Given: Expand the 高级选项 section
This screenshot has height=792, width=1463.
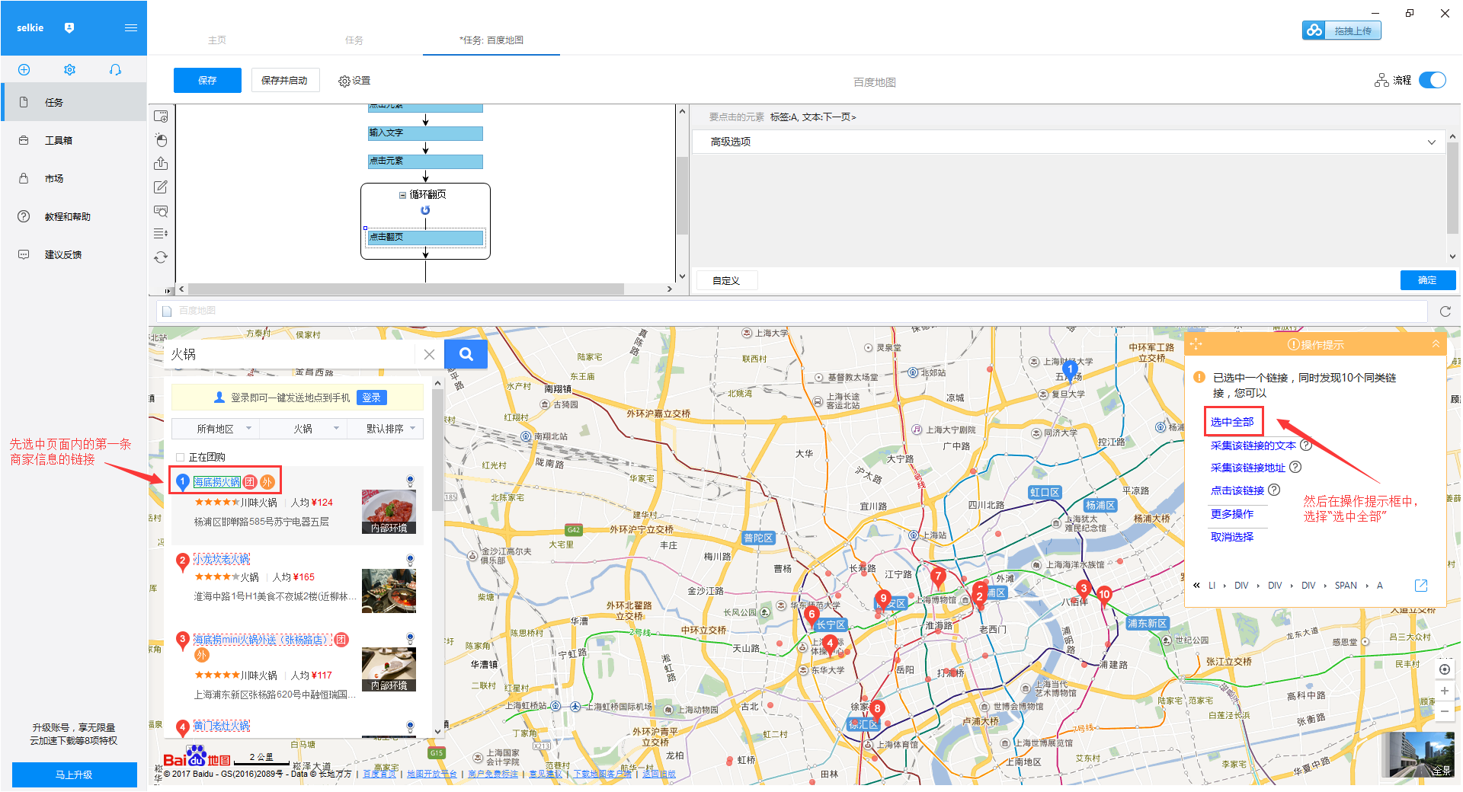Looking at the screenshot, I should pyautogui.click(x=1070, y=142).
